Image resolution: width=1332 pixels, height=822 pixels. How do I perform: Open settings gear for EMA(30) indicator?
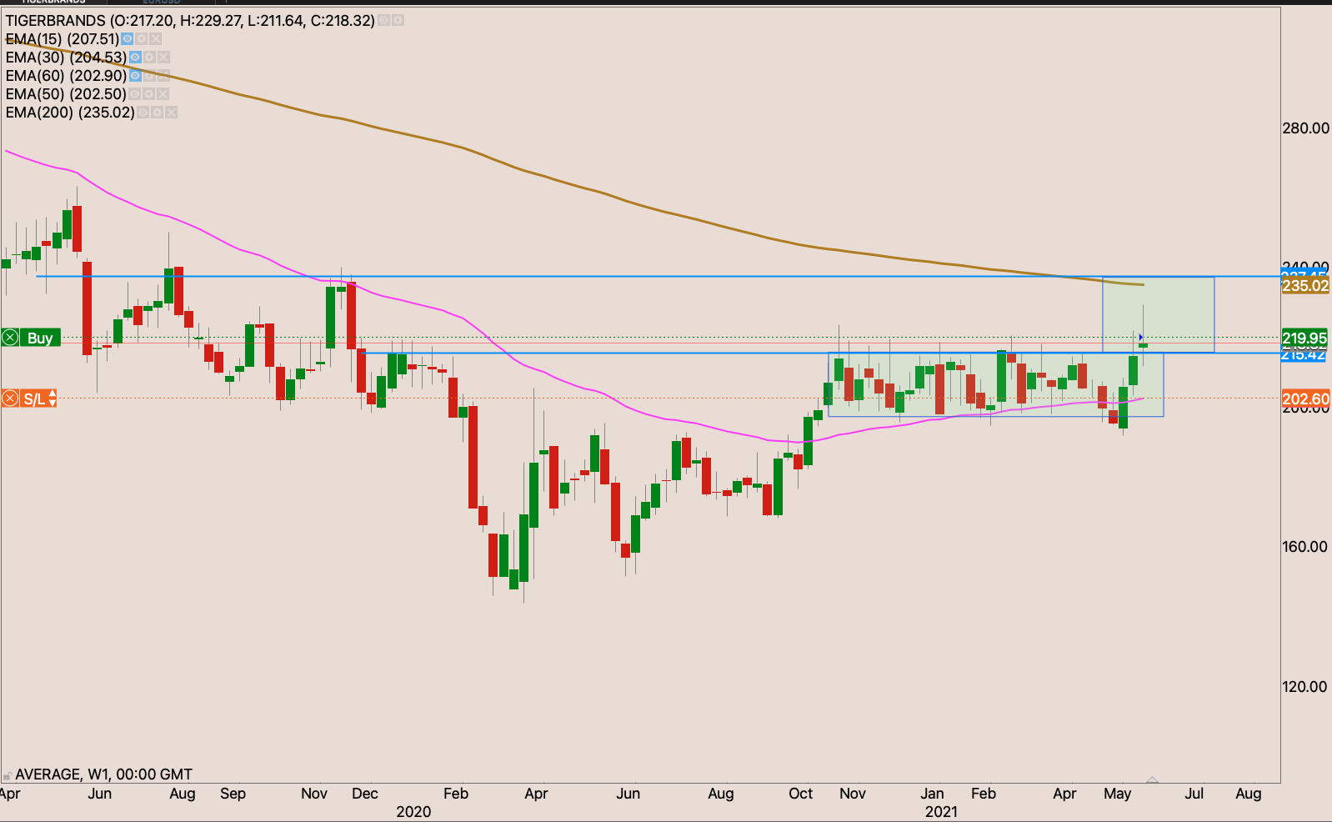(149, 58)
